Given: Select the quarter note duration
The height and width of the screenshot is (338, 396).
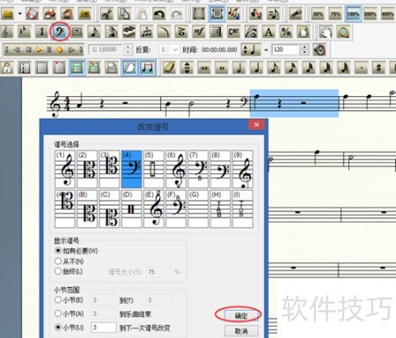Looking at the screenshot, I should tap(257, 68).
